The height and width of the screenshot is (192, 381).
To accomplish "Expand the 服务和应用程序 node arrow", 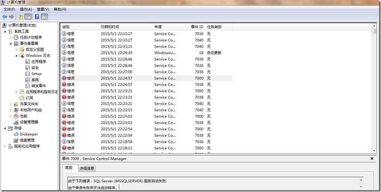I will pyautogui.click(x=5, y=146).
